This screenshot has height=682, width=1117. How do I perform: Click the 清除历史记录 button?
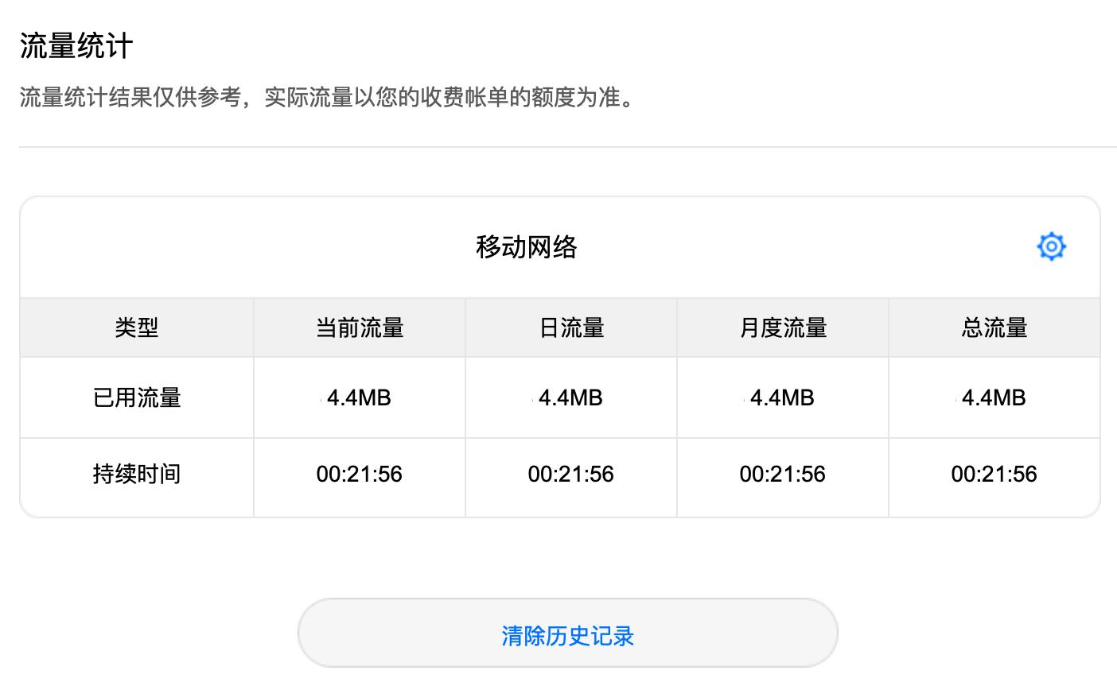tap(566, 634)
